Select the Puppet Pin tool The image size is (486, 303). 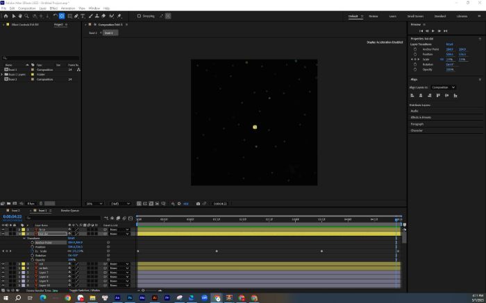pyautogui.click(x=119, y=16)
